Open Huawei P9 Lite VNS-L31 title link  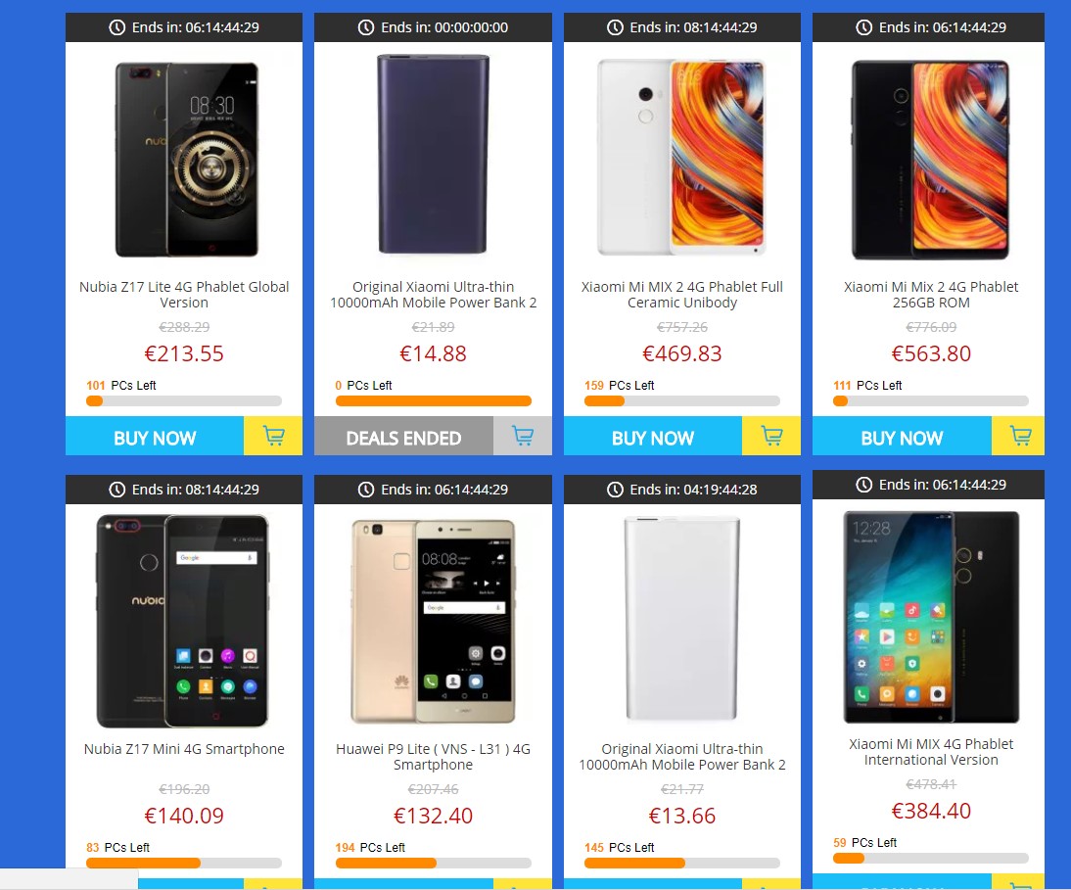tap(433, 757)
